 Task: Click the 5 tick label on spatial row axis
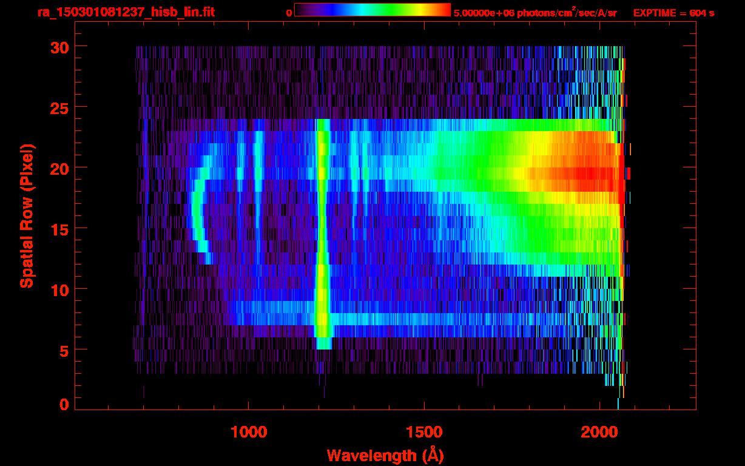(64, 350)
